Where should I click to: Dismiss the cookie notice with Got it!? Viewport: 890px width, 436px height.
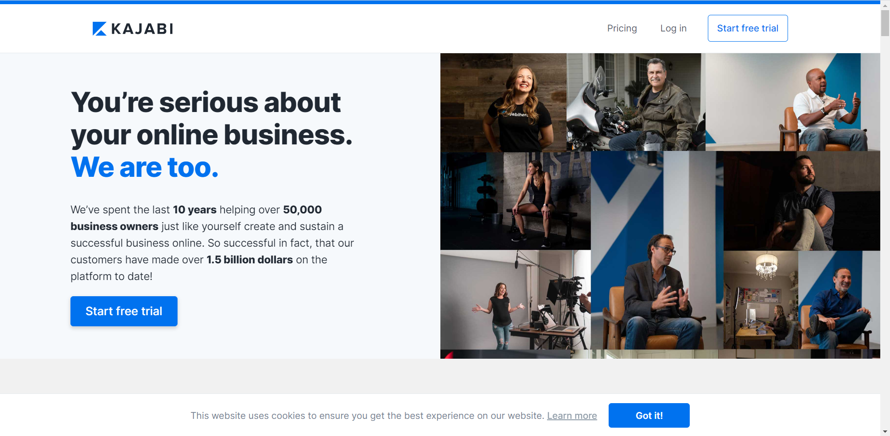pyautogui.click(x=649, y=416)
